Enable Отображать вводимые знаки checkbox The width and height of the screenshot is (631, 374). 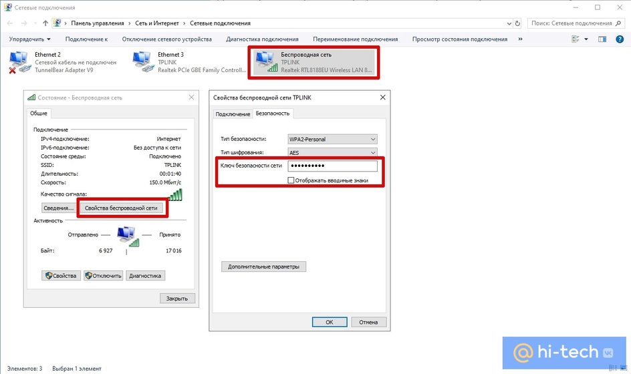click(291, 180)
